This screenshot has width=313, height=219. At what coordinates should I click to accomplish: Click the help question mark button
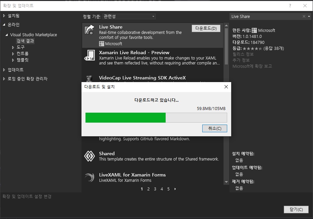(x=290, y=6)
